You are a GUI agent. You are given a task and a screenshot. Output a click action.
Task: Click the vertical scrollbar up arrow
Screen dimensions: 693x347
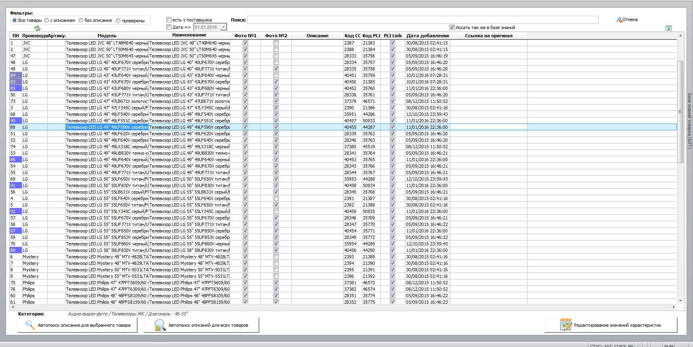coord(680,36)
